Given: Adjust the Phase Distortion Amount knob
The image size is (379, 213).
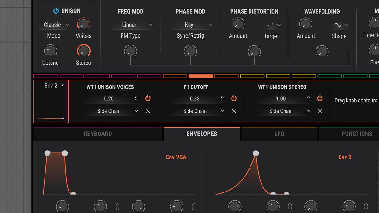Looking at the screenshot, I should pos(238,23).
